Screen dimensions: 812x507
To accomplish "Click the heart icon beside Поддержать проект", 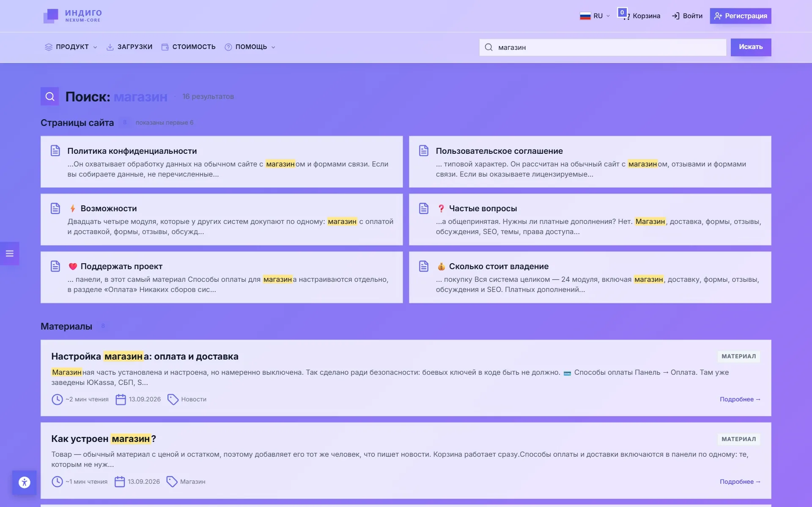I will (73, 266).
